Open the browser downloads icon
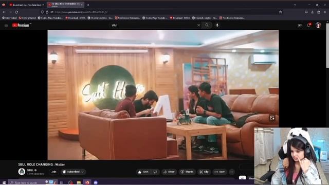 click(x=313, y=12)
